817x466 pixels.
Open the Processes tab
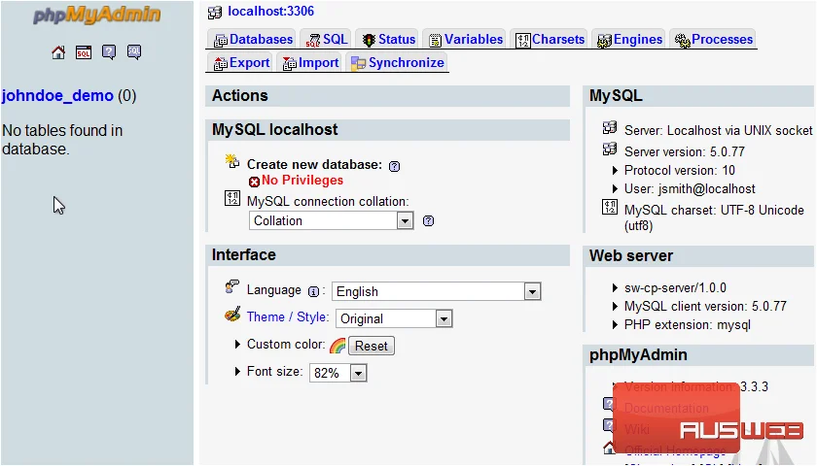(713, 40)
